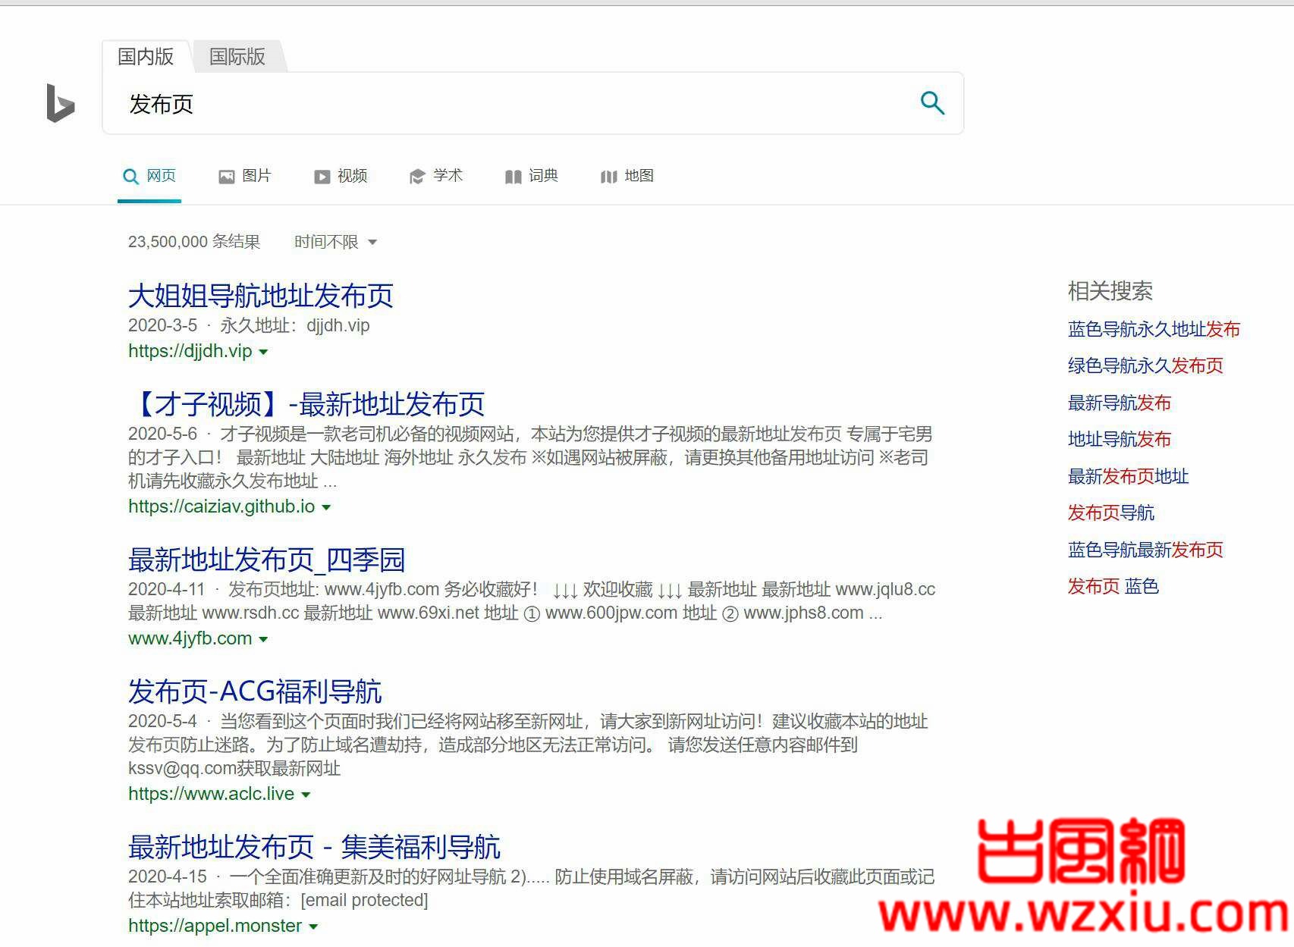
Task: Expand the arrow next to https://djjdh.vip
Action: (x=263, y=352)
